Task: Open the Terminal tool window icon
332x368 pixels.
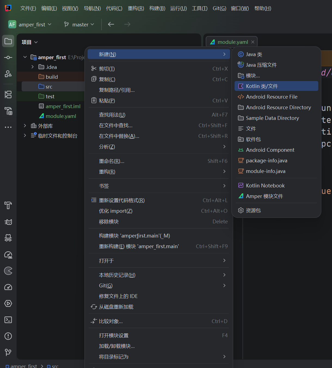Action: (x=8, y=320)
